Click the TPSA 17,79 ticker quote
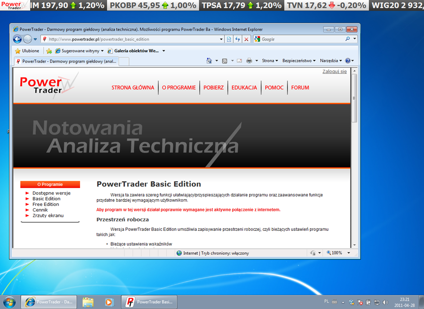The height and width of the screenshot is (309, 424). (x=241, y=5)
